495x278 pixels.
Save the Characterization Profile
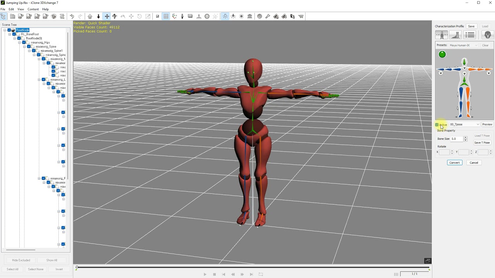pyautogui.click(x=471, y=26)
